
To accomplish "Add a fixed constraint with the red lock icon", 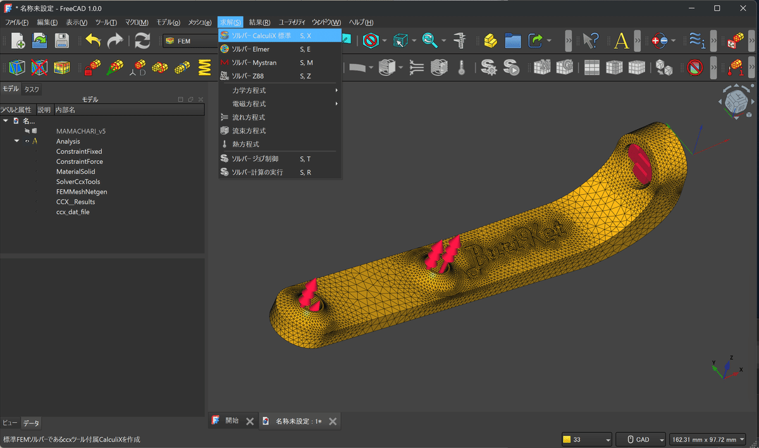I will coord(93,67).
